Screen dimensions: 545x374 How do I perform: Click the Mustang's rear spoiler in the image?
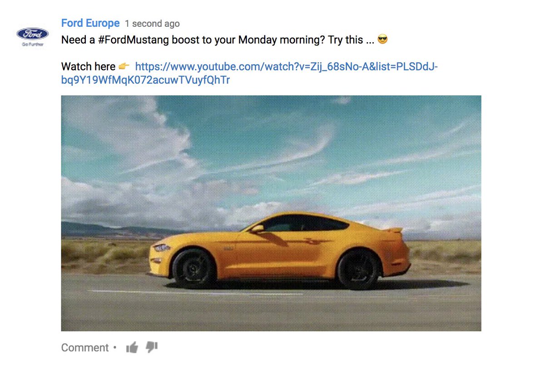point(394,230)
